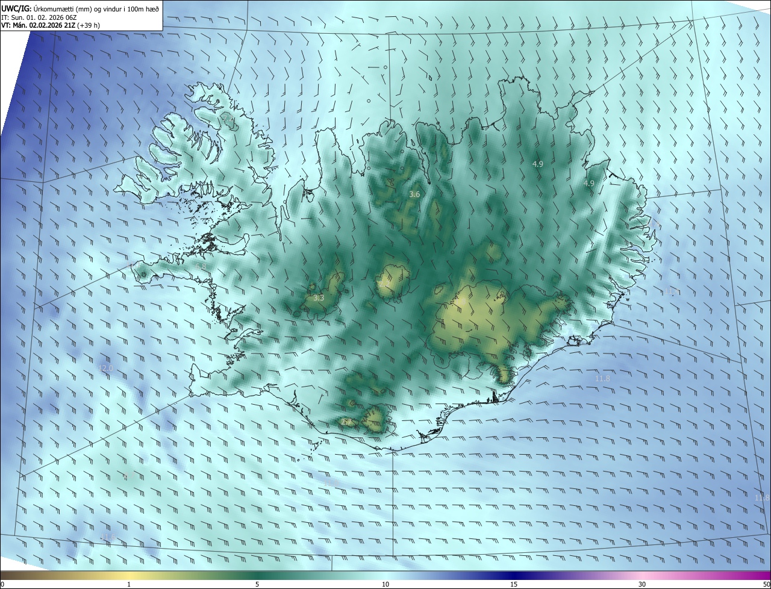Screen dimensions: 771x589
Task: Click the "0" tick on the colour scale
Action: (x=2, y=584)
